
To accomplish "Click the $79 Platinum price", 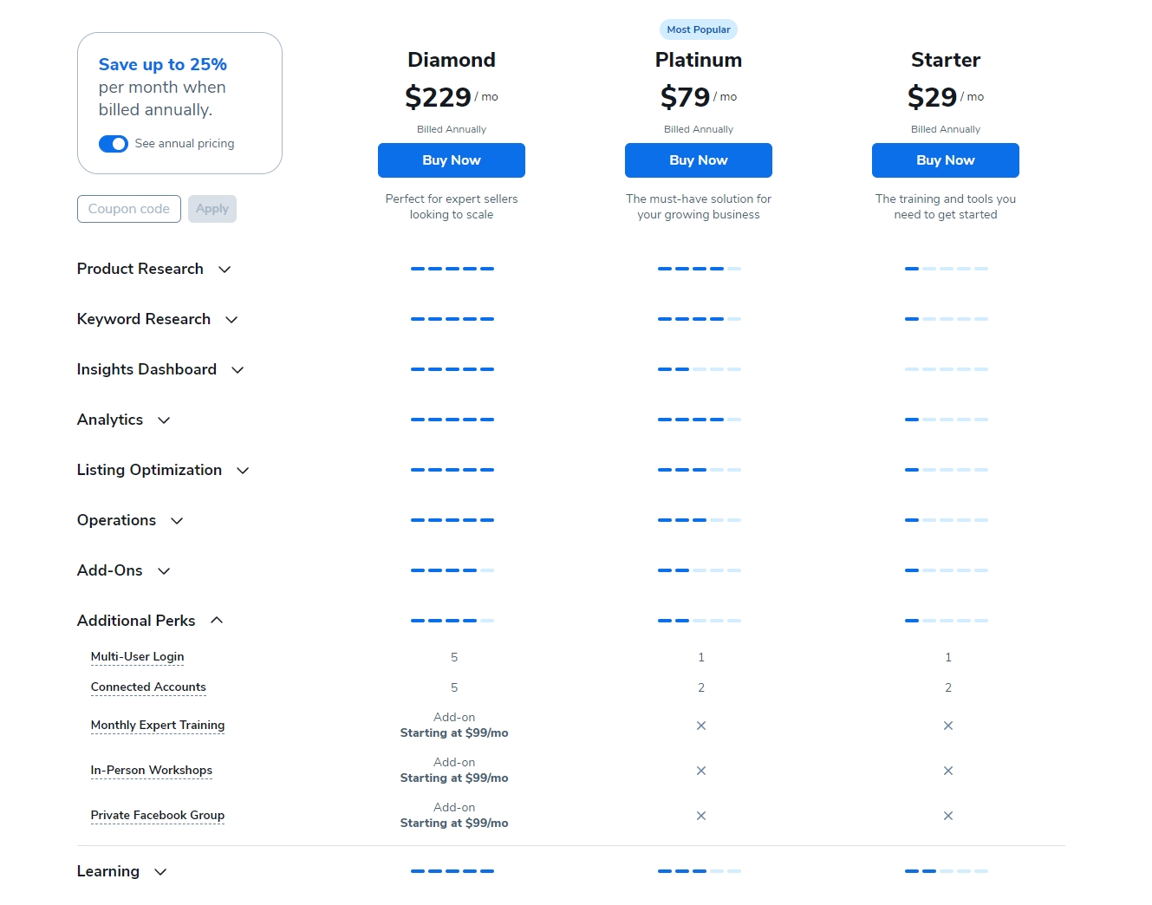I will pyautogui.click(x=685, y=97).
